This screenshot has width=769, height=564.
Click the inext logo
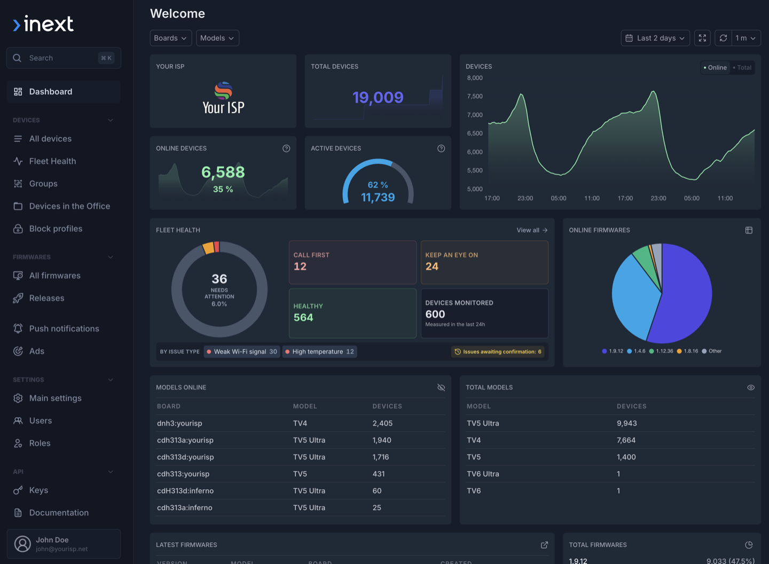(x=43, y=24)
